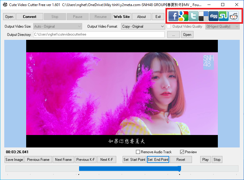Click the Reddit share icon
The height and width of the screenshot is (180, 244).
pyautogui.click(x=234, y=16)
